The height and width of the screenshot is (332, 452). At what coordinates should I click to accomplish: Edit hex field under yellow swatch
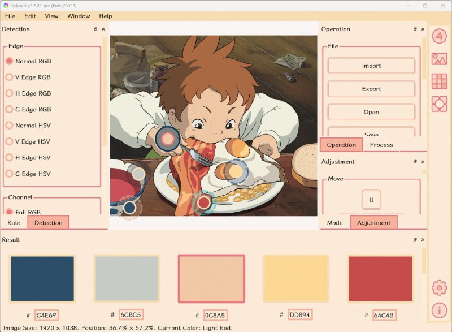click(300, 314)
